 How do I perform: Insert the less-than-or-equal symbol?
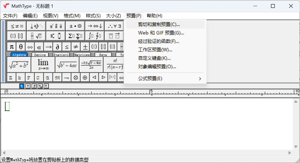click(67, 47)
